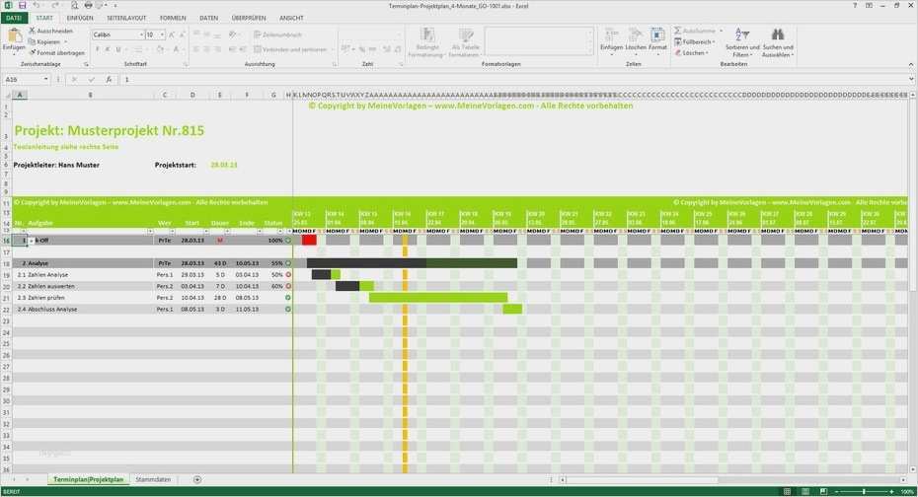This screenshot has height=497, width=918.
Task: Toggle italic K formatting button
Action: pyautogui.click(x=108, y=49)
